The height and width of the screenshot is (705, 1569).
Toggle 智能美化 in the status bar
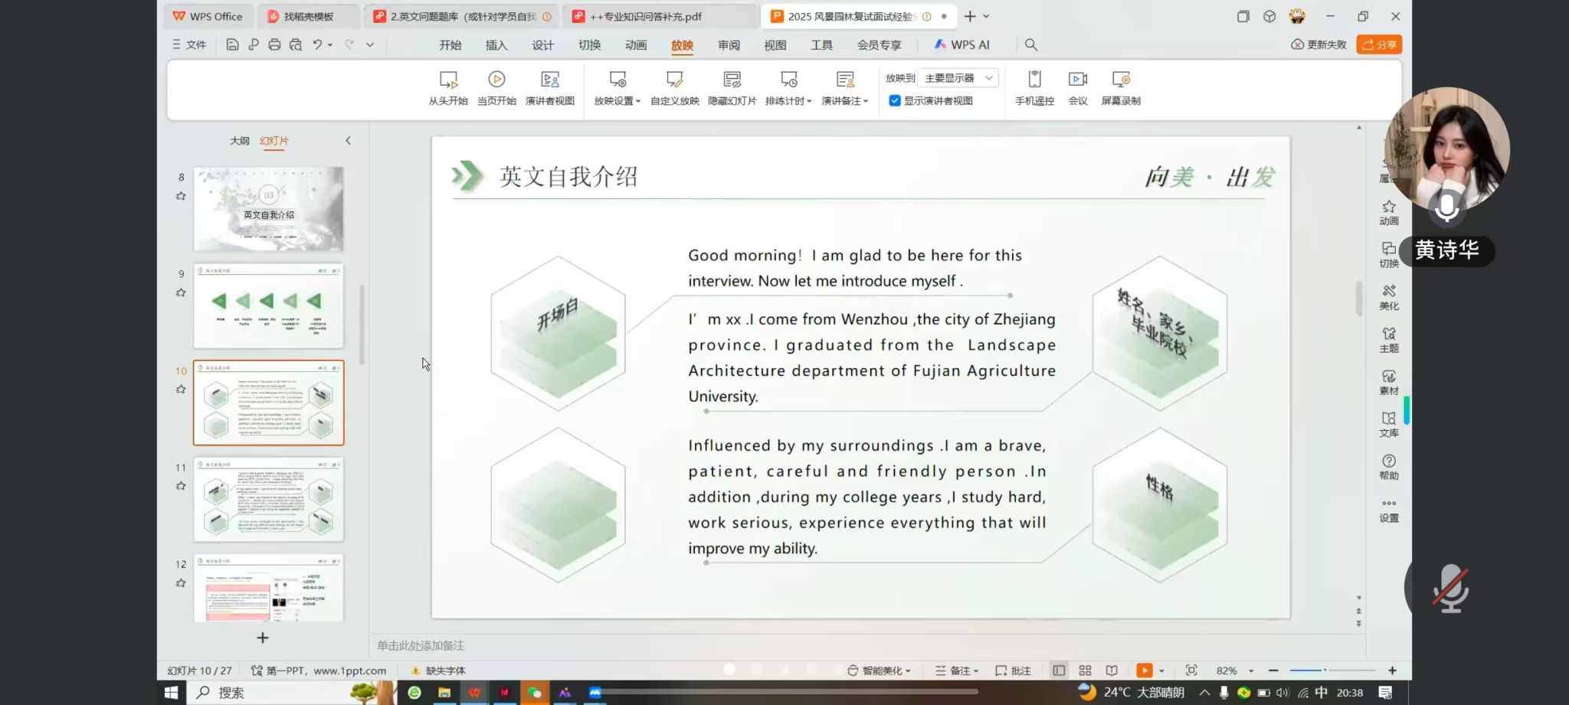coord(878,670)
